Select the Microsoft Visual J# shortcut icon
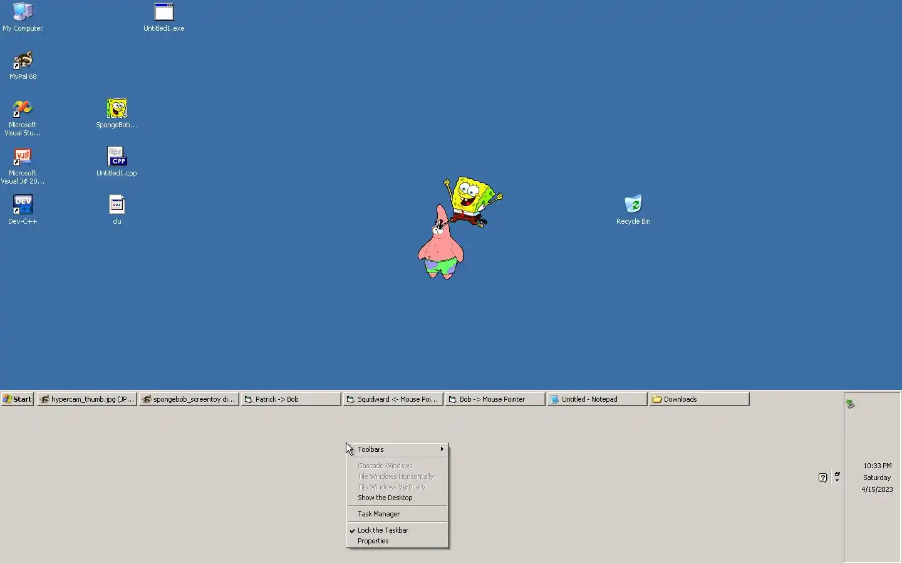Screen dimensions: 902x564 click(x=23, y=165)
